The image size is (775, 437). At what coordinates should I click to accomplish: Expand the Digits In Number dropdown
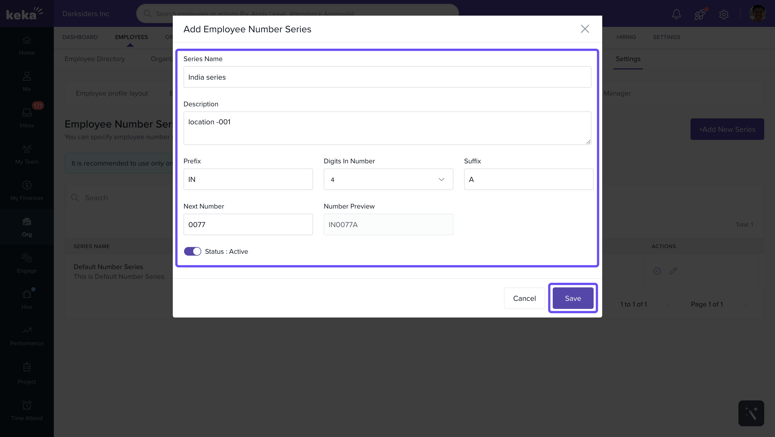click(388, 179)
